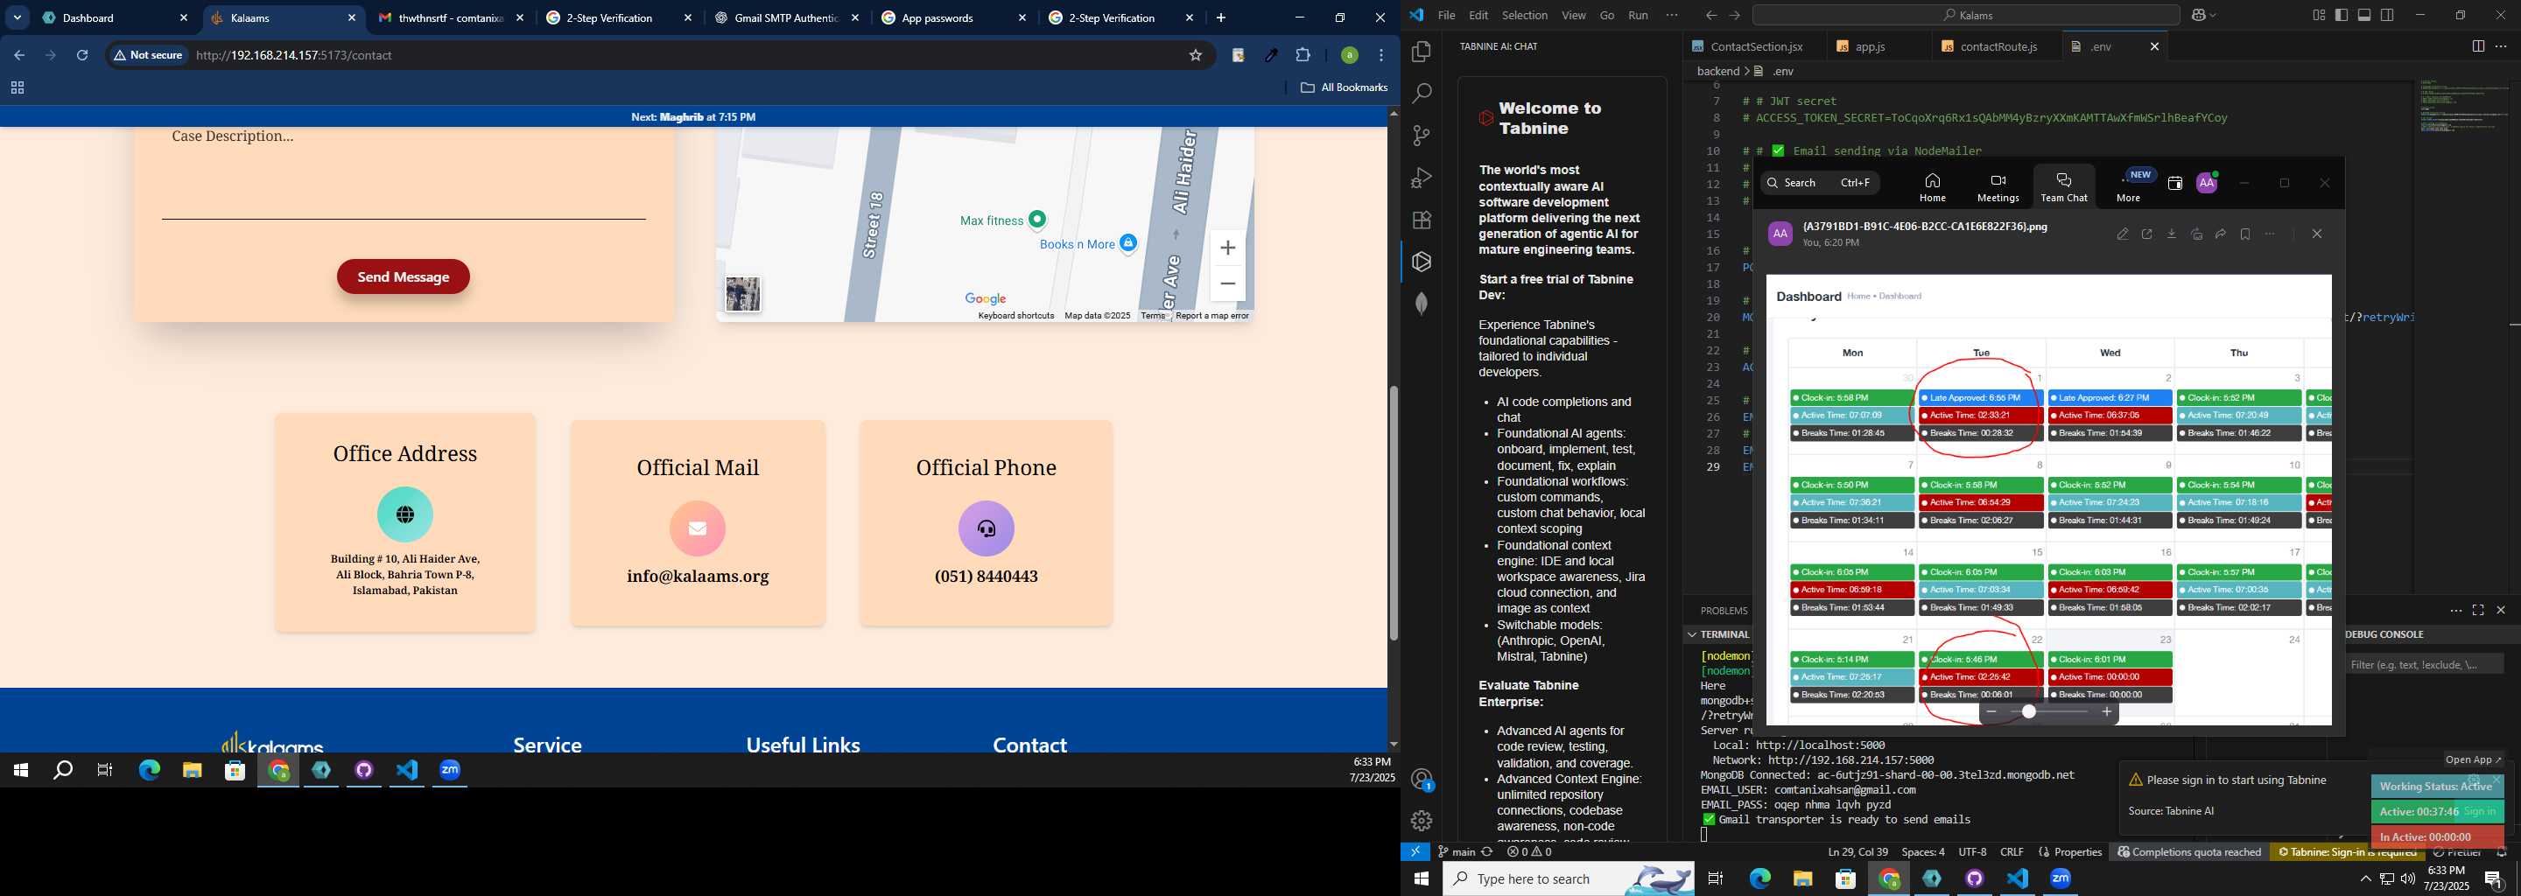
Task: Open the Zoom calendar icon beside More
Action: [x=2174, y=183]
